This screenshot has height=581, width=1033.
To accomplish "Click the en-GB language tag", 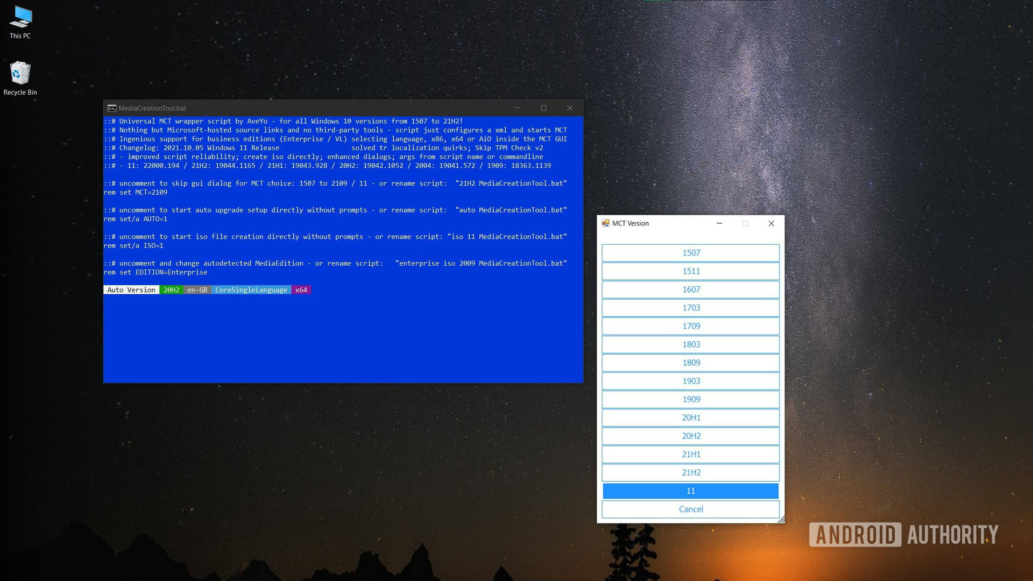I will point(197,289).
